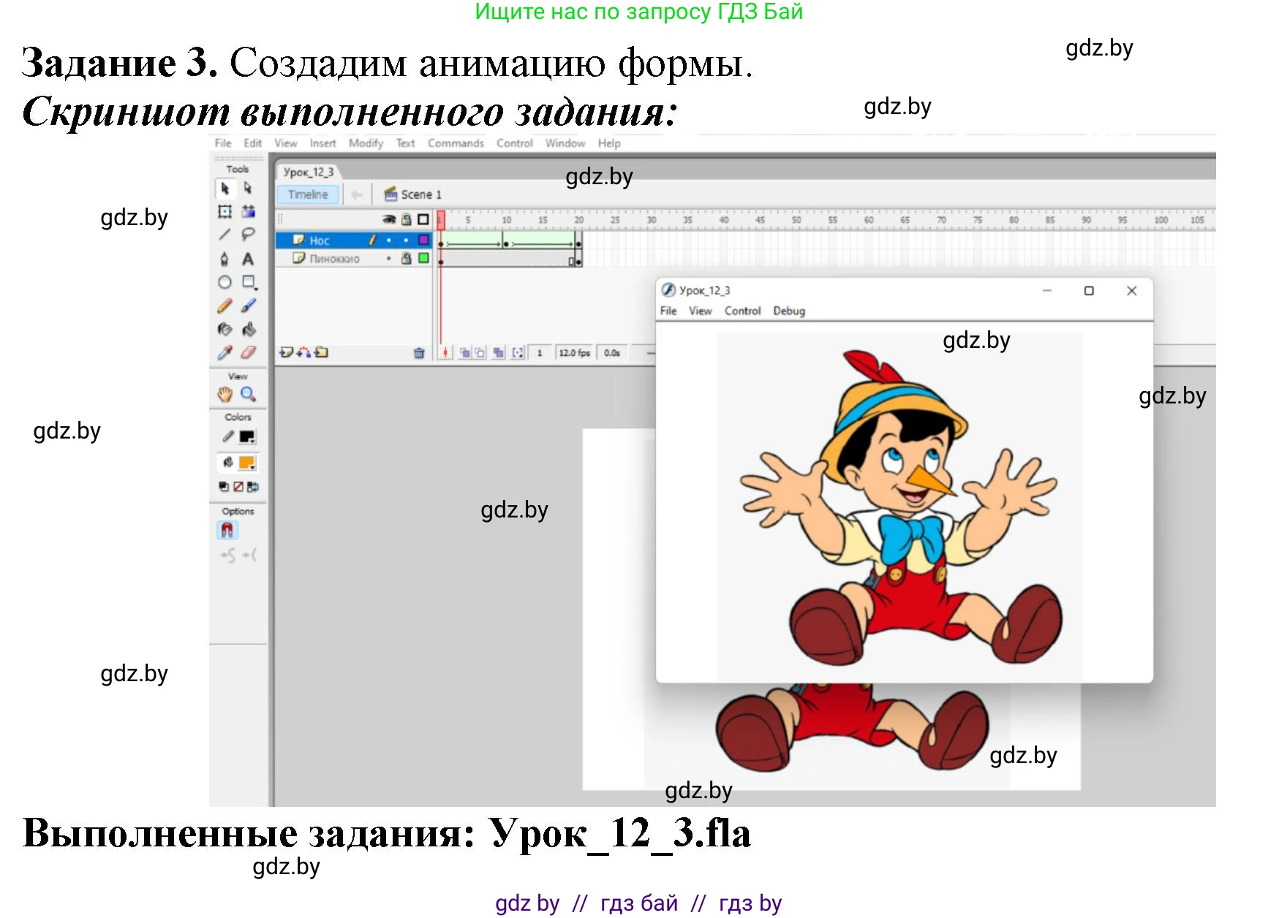This screenshot has width=1279, height=918.
Task: Open the stroke color picker dropdown
Action: 248,438
